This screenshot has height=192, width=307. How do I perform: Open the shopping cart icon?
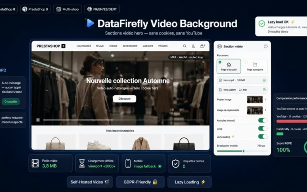(202, 46)
